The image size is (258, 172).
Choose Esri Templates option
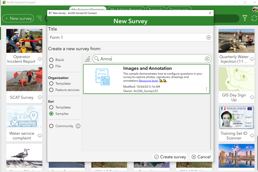coord(51,107)
